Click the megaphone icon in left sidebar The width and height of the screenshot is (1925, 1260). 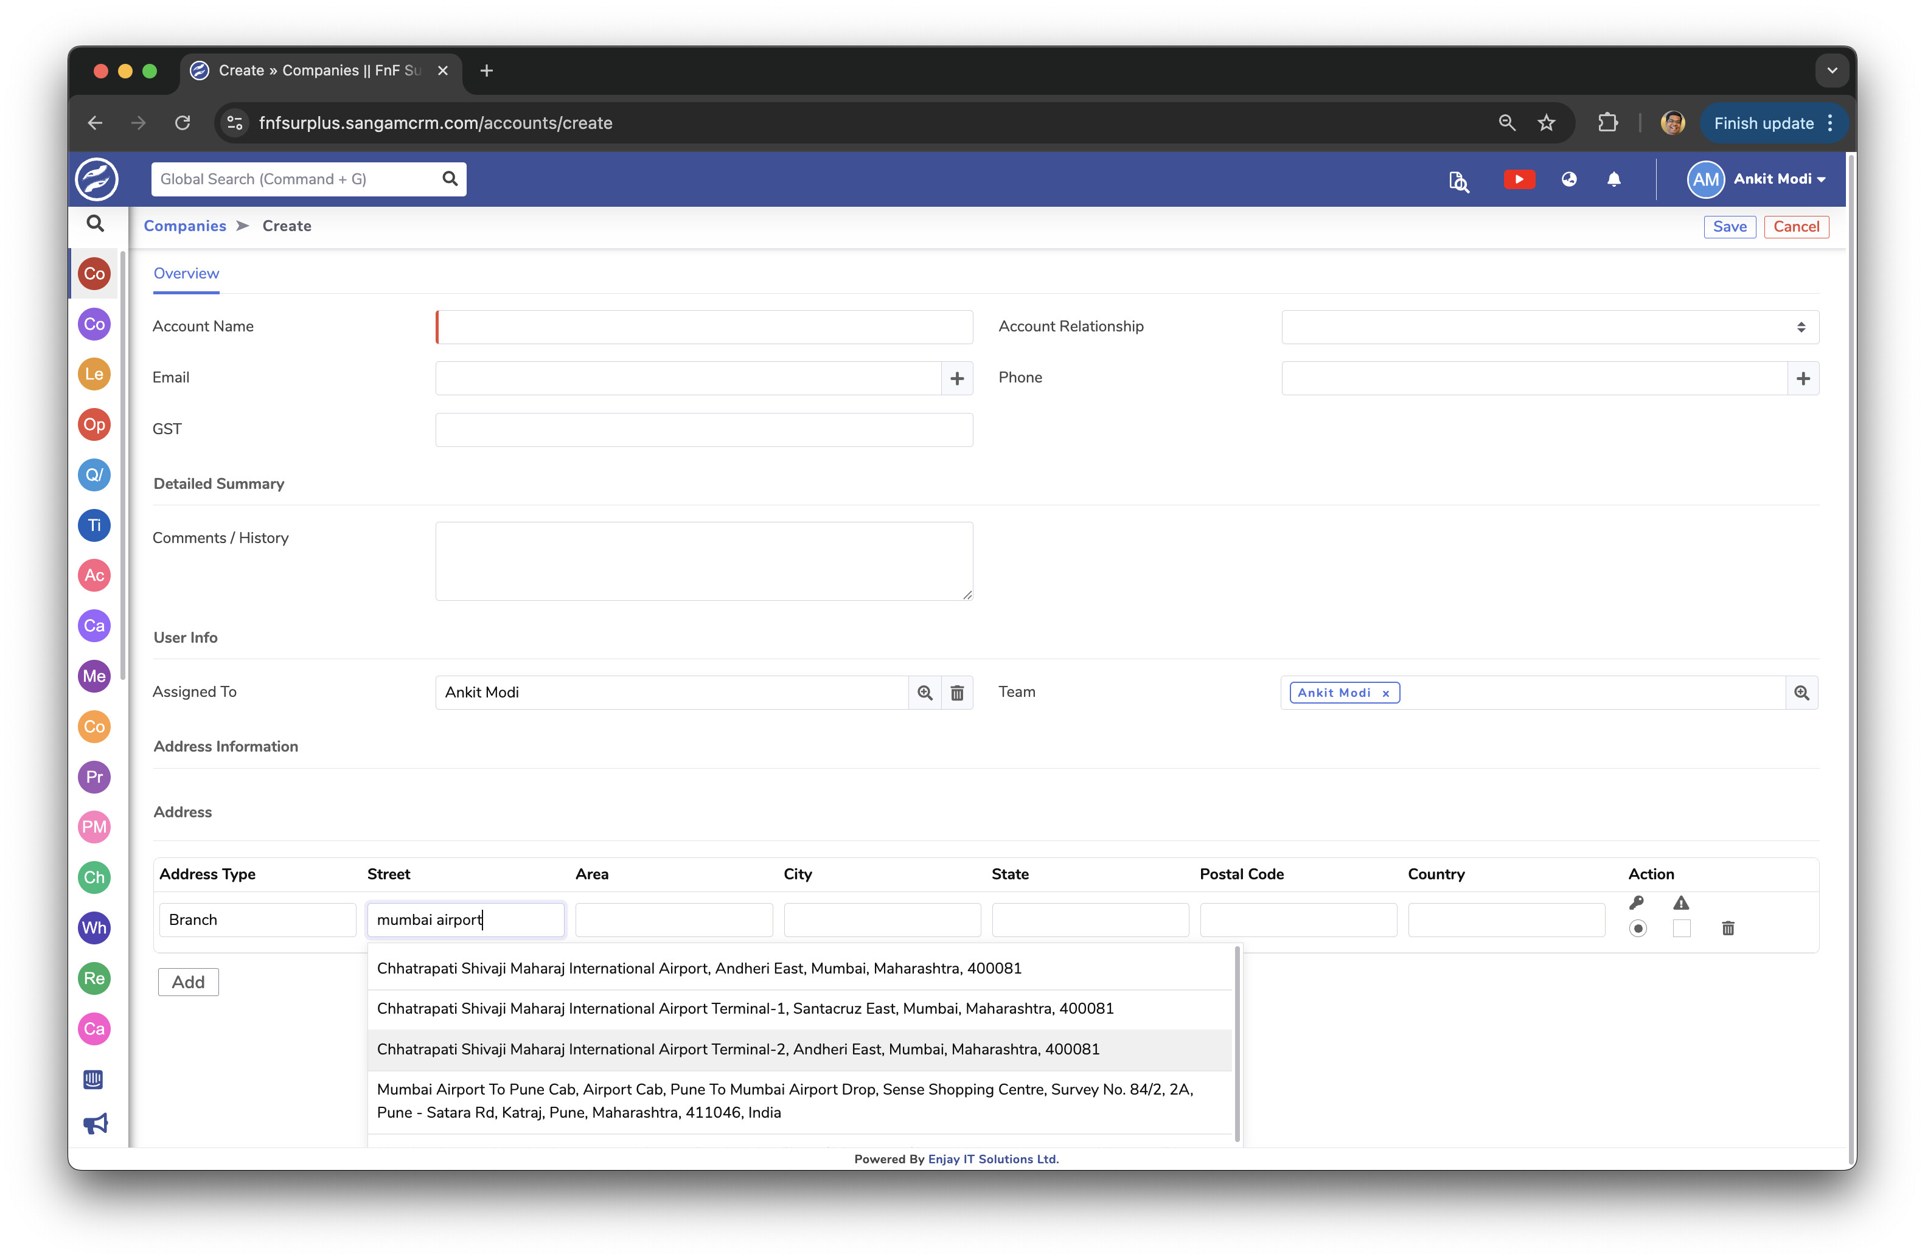95,1123
